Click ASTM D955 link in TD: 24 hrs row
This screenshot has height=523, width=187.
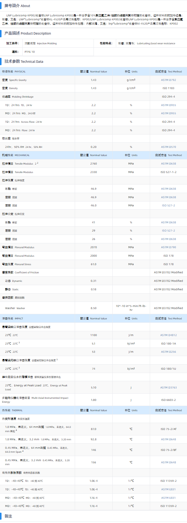coord(168,105)
